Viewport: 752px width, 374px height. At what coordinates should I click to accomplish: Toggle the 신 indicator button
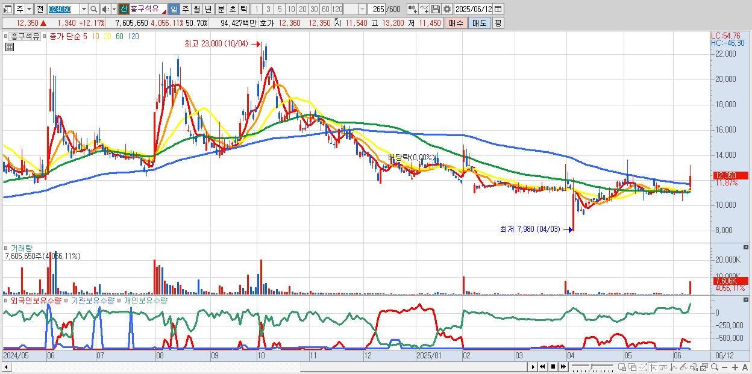point(124,9)
